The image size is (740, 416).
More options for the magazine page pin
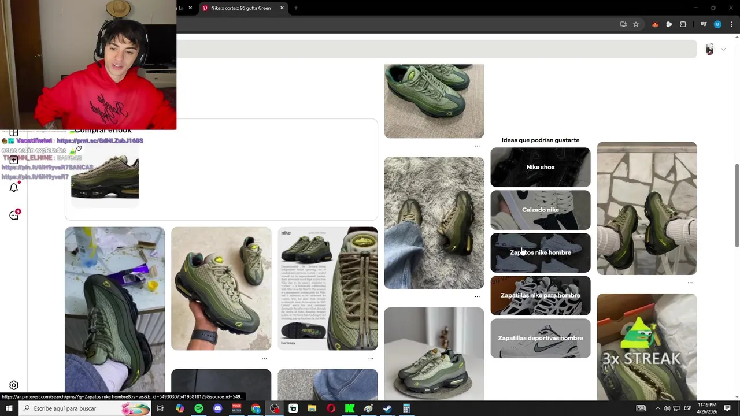[x=371, y=358]
